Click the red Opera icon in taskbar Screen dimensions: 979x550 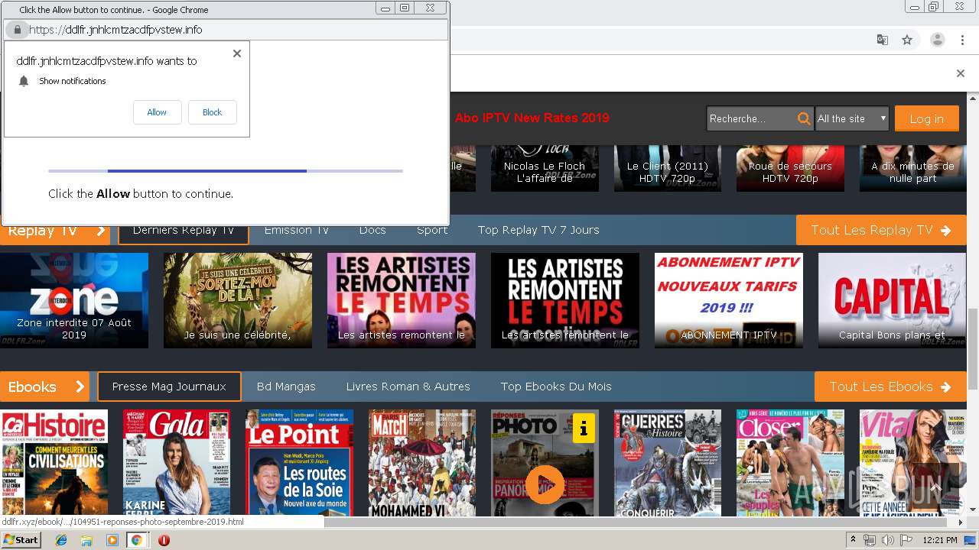click(164, 540)
